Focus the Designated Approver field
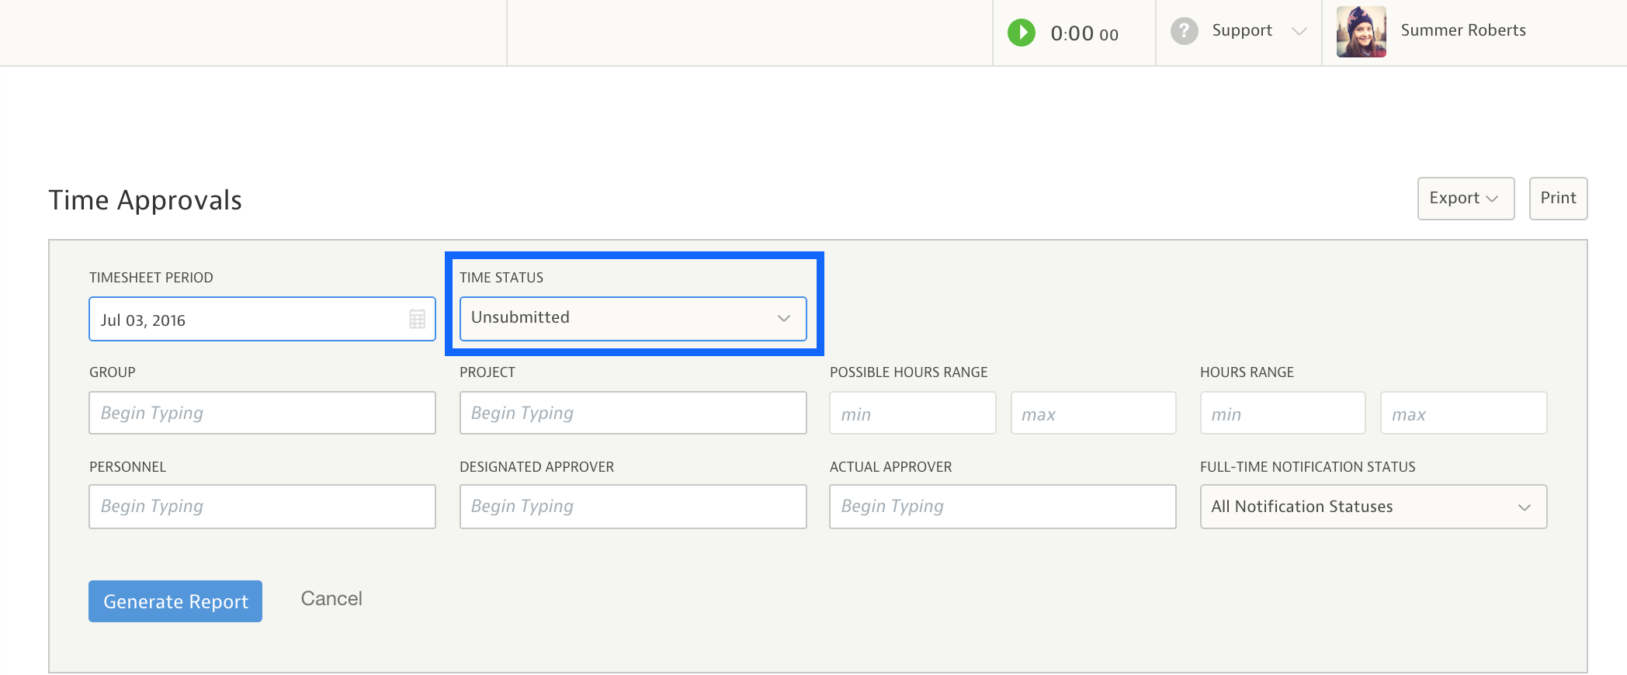 [x=633, y=507]
